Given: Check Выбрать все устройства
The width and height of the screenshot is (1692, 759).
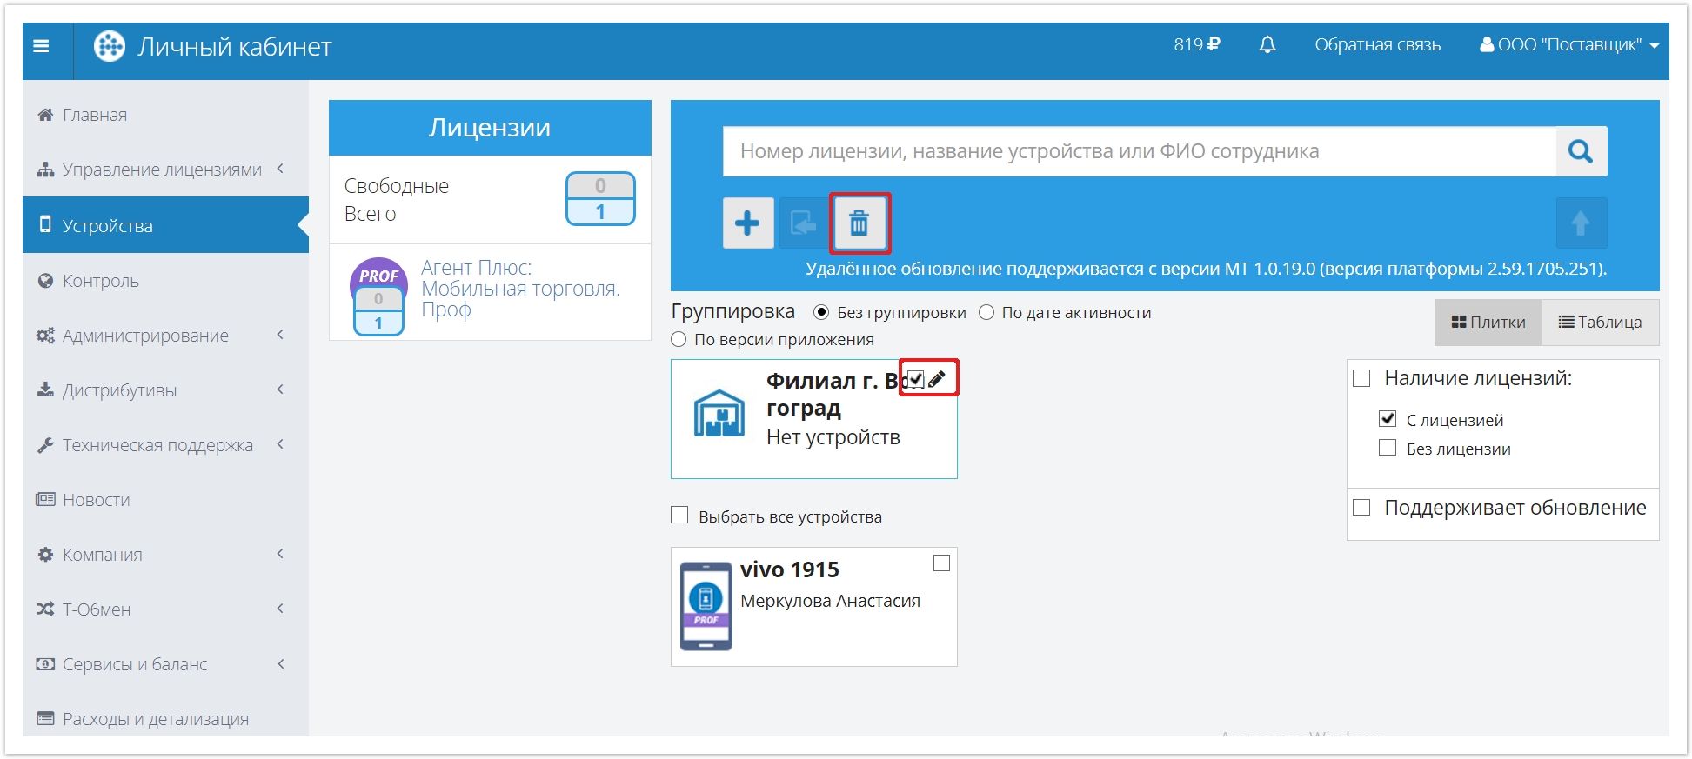Looking at the screenshot, I should [x=680, y=516].
